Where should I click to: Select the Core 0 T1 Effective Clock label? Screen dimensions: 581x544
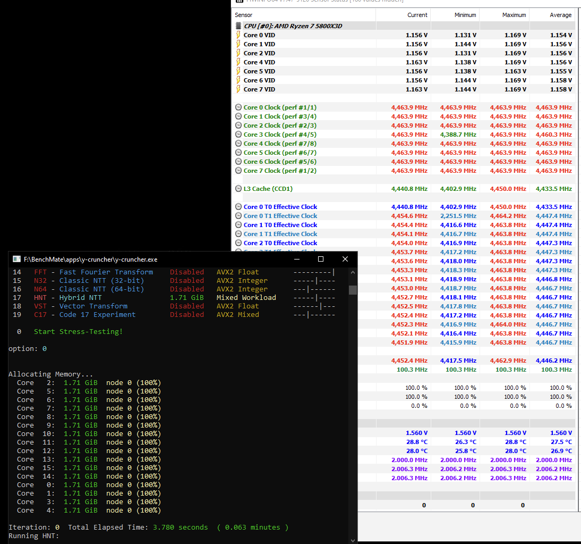tap(280, 215)
